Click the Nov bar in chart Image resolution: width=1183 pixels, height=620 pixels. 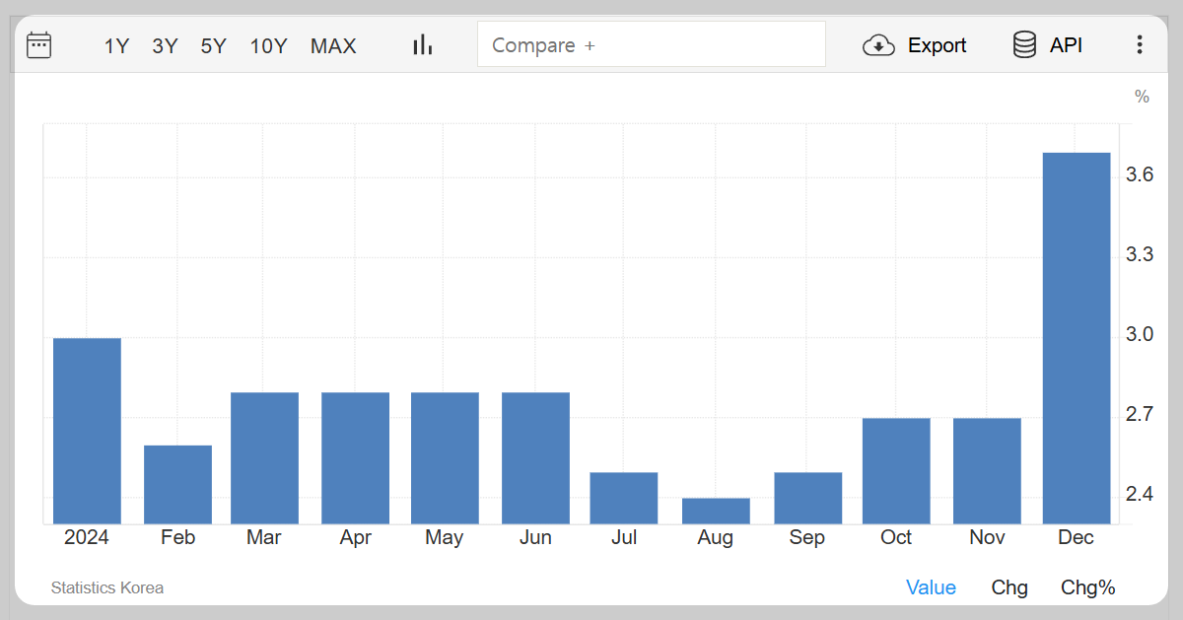[x=987, y=470]
